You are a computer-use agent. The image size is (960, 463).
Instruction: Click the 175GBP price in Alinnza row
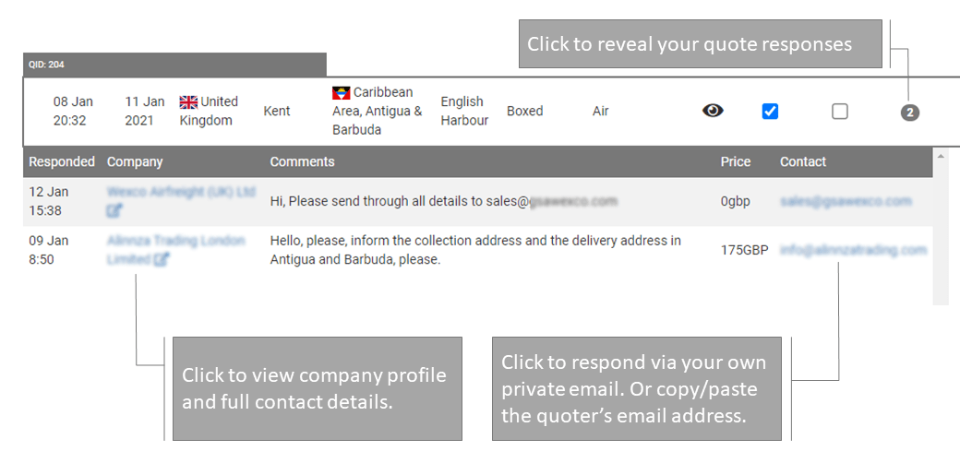[x=744, y=249]
